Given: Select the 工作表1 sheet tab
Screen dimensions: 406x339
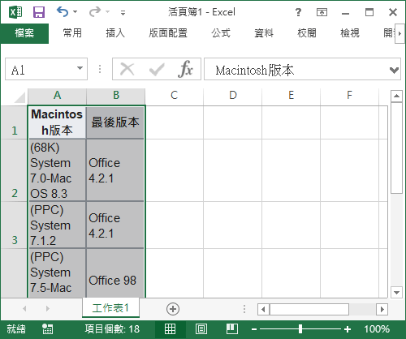Looking at the screenshot, I should click(x=110, y=307).
